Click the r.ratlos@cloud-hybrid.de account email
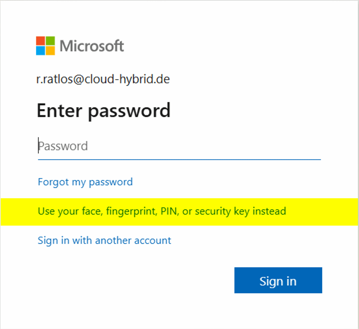The image size is (359, 329). (x=103, y=79)
